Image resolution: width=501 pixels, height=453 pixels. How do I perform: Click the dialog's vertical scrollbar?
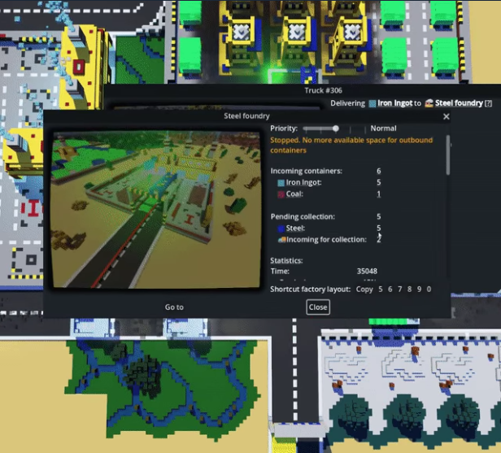coord(448,155)
